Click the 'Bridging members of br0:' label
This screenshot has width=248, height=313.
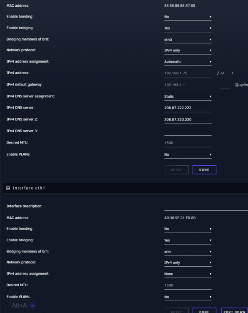coord(28,39)
